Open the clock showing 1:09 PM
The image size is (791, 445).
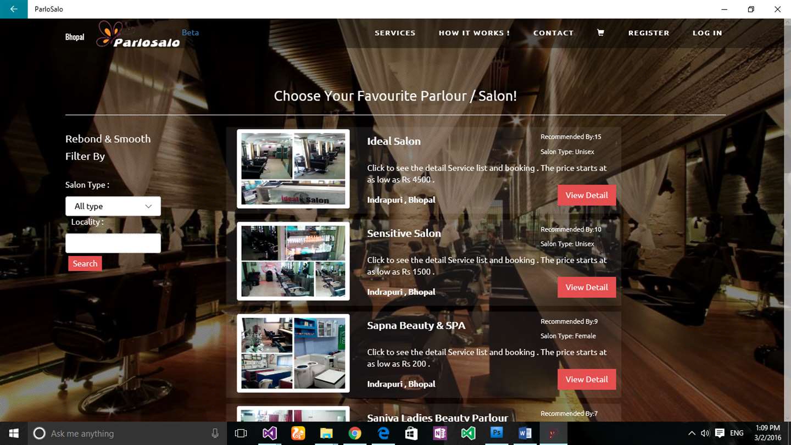[768, 433]
